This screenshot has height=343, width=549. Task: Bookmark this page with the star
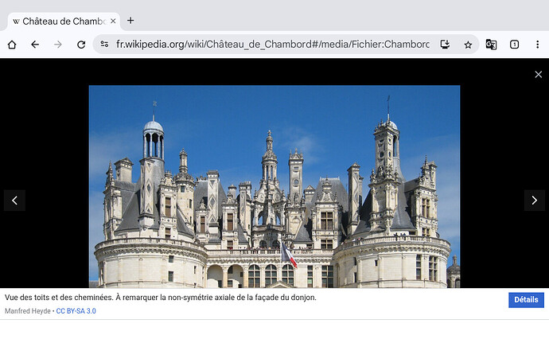468,45
